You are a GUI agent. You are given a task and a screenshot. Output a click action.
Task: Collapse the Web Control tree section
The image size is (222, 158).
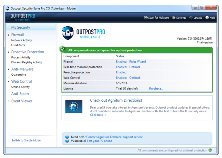pyautogui.click(x=9, y=82)
